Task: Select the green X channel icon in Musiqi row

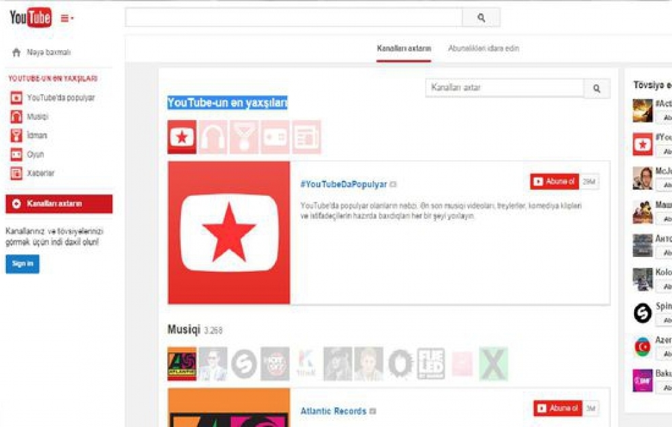Action: click(493, 363)
